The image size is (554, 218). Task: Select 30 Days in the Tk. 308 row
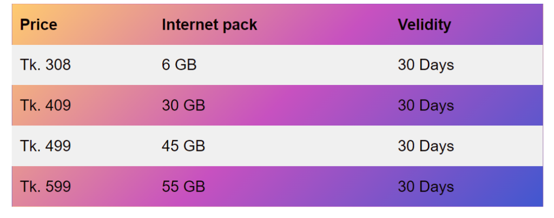[426, 65]
